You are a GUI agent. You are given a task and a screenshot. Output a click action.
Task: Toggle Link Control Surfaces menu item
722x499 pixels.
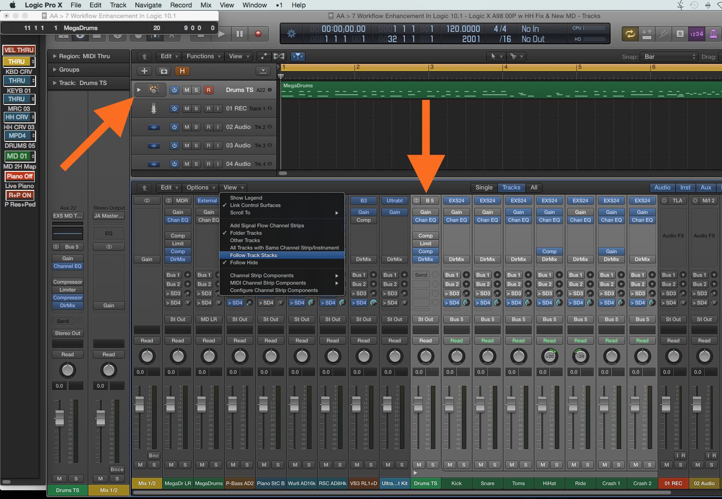pos(282,205)
